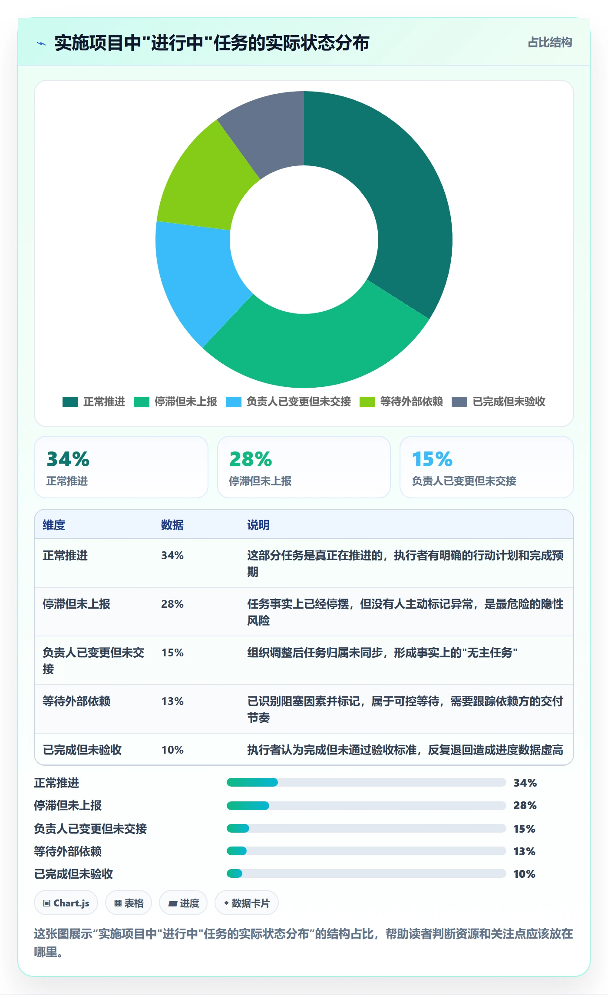The height and width of the screenshot is (995, 608).
Task: Click the 负责人已变更但未交接 progress bar
Action: tap(367, 828)
